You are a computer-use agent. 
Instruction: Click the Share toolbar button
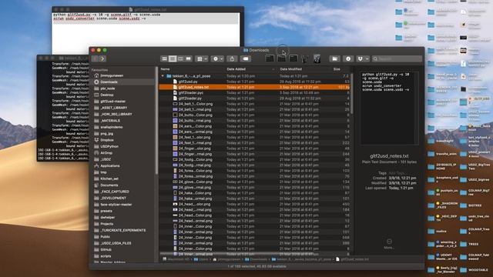click(232, 58)
